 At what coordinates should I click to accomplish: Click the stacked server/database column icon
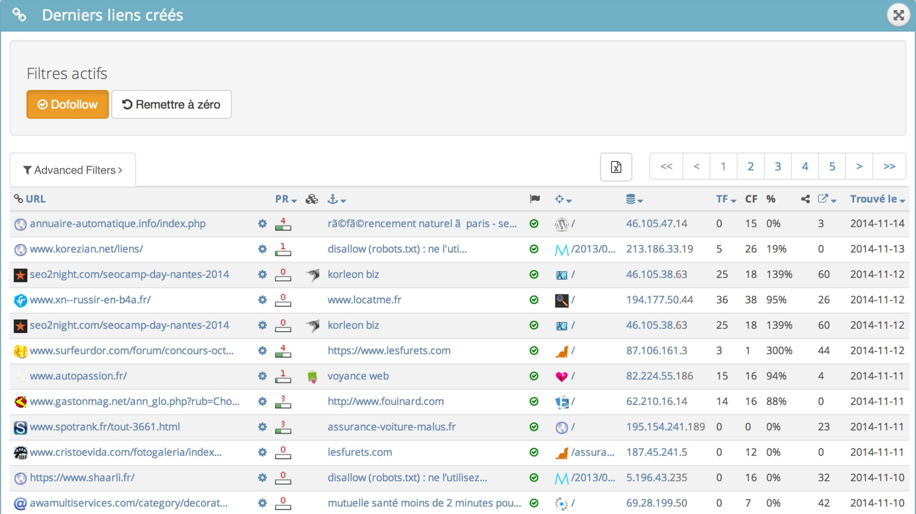[630, 199]
